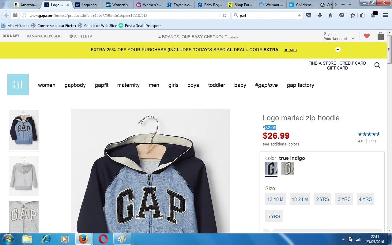392x245 pixels.
Task: Open the women menu
Action: [x=47, y=85]
